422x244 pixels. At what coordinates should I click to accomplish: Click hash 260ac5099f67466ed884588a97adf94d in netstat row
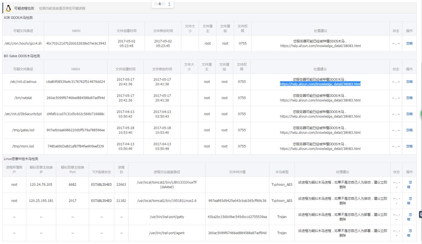[x=75, y=98]
